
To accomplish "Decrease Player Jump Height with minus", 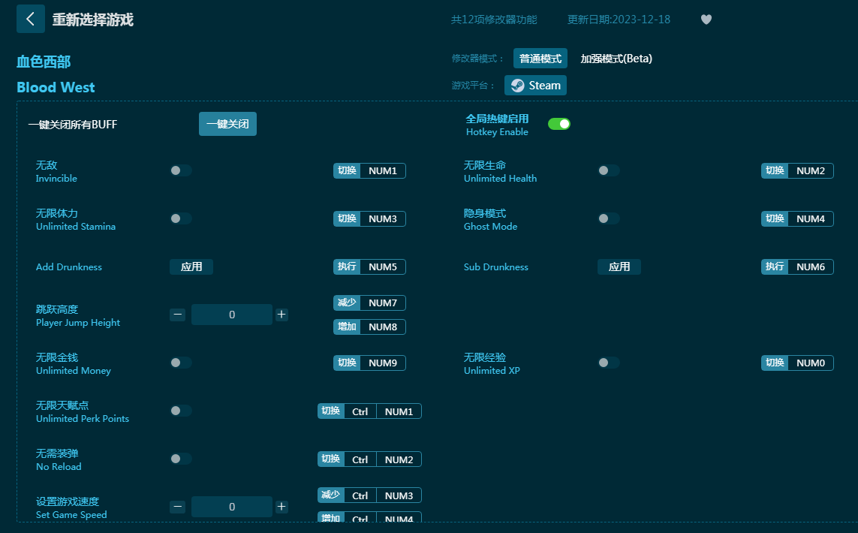I will [178, 315].
